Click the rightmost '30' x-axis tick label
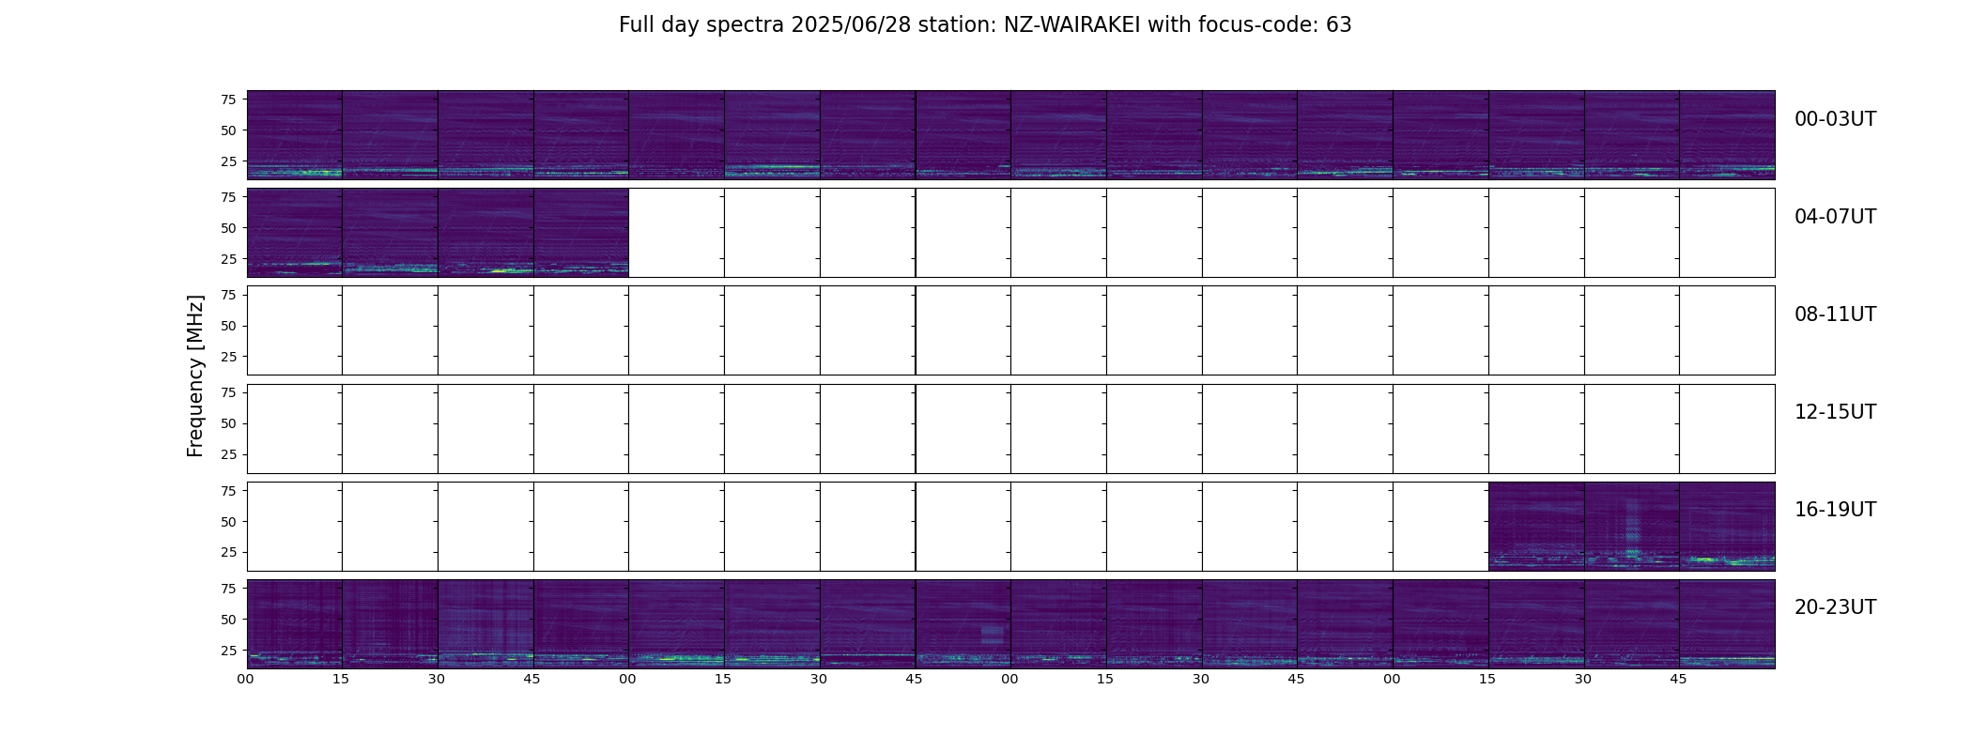 pos(1584,680)
